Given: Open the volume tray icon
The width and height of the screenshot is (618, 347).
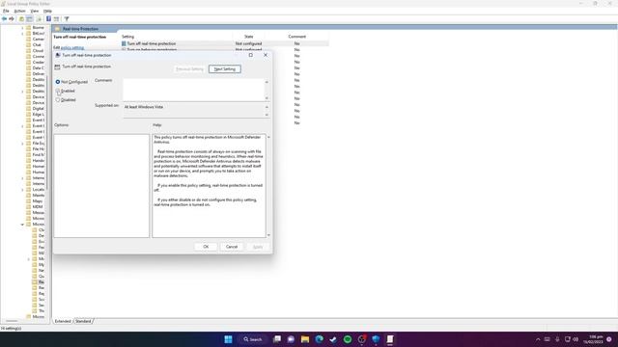Looking at the screenshot, I should (x=576, y=339).
